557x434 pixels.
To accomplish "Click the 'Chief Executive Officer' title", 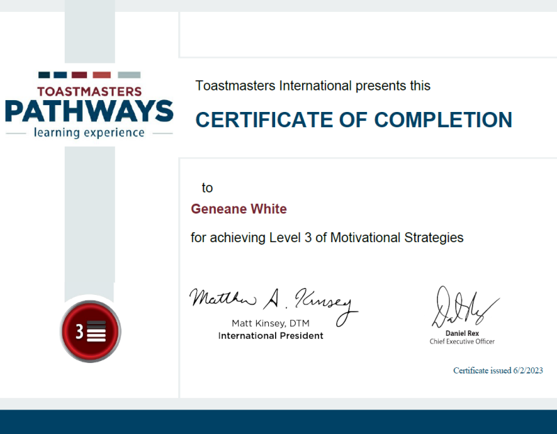I will coord(462,341).
